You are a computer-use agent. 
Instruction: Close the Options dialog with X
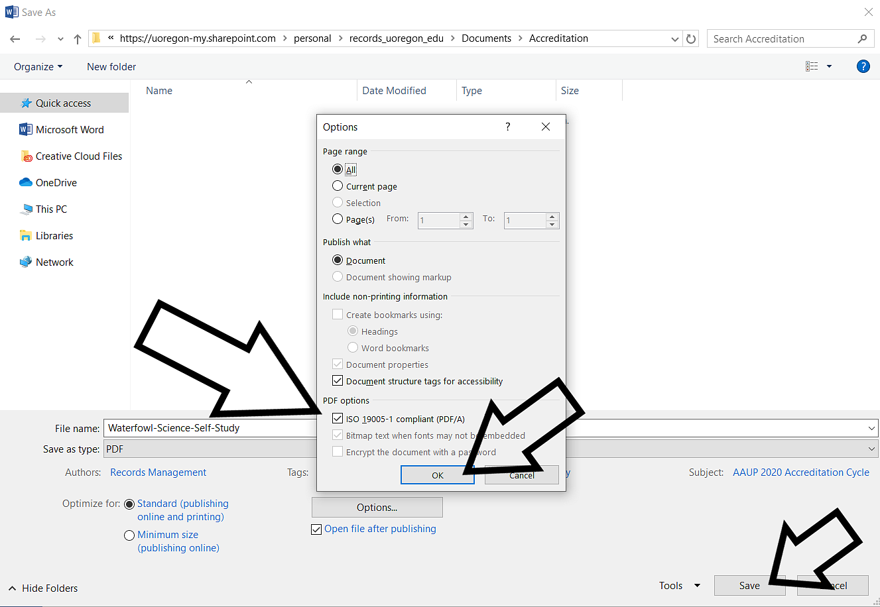tap(546, 127)
